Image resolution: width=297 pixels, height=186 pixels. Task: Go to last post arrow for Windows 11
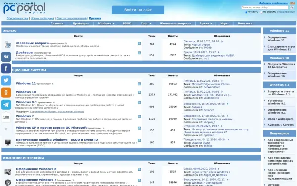(x=222, y=81)
